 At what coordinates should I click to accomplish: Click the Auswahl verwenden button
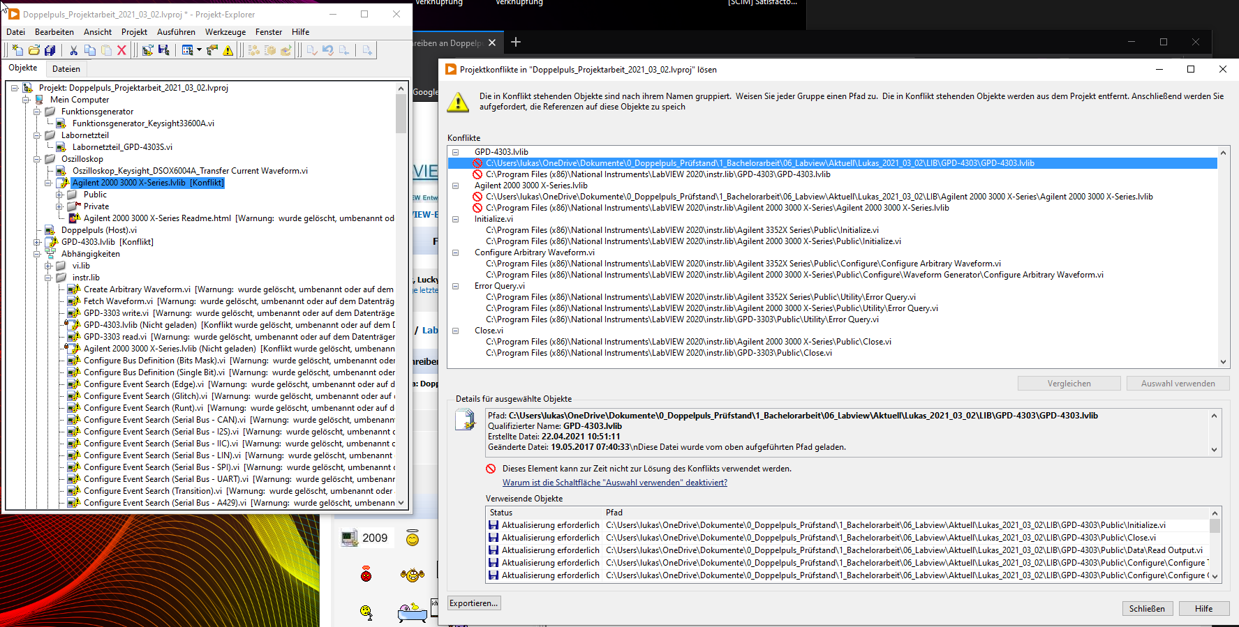[1178, 384]
